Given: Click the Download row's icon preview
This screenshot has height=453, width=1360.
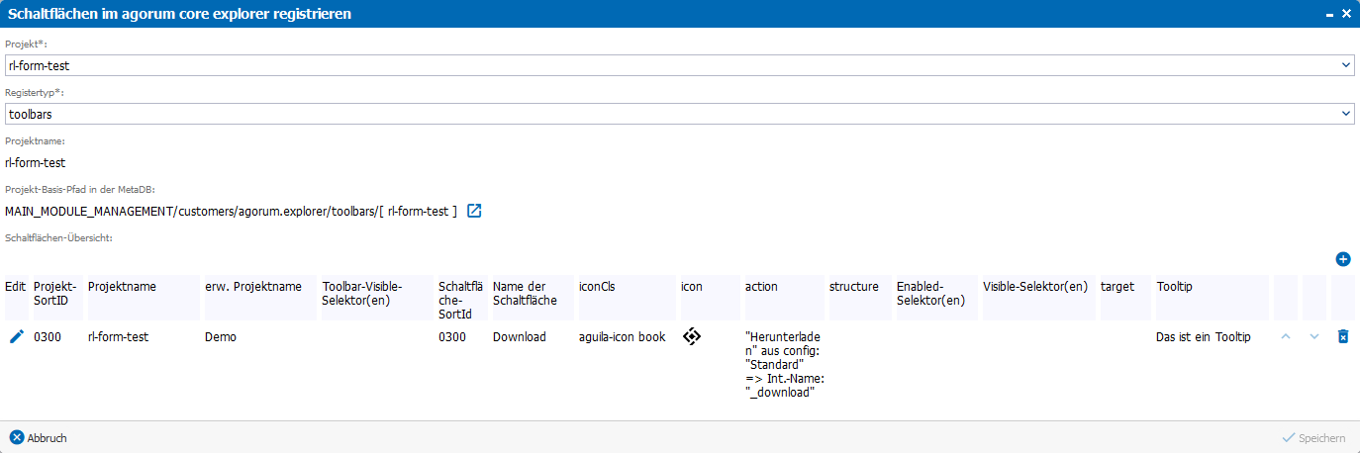Looking at the screenshot, I should 692,337.
